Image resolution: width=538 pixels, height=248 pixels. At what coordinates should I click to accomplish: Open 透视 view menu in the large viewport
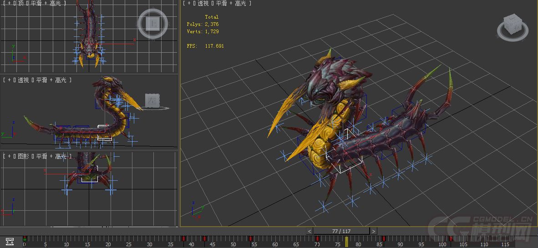(203, 3)
